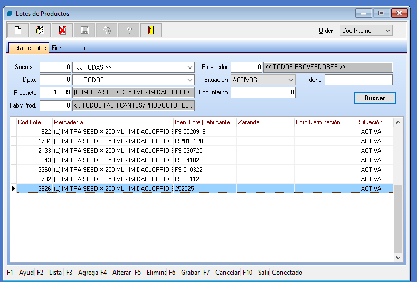Click F3 - Agrega in status bar
This screenshot has height=282, width=417.
point(82,273)
